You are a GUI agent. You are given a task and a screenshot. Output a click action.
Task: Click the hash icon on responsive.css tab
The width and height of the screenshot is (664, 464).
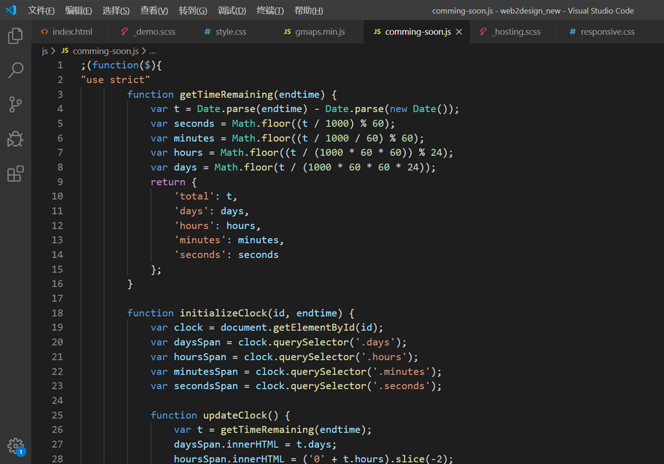572,32
